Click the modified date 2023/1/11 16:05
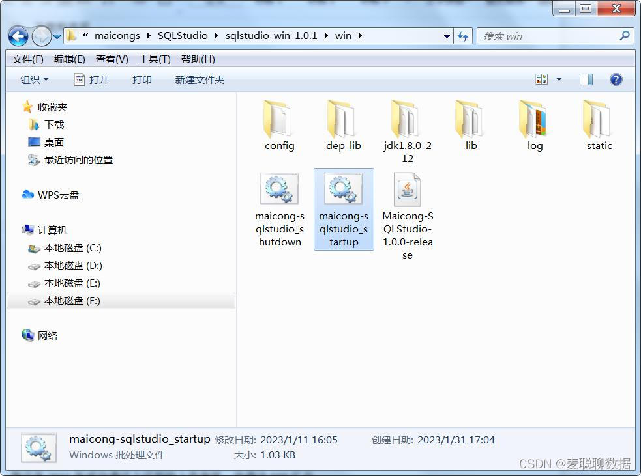Image resolution: width=641 pixels, height=476 pixels. [x=299, y=440]
